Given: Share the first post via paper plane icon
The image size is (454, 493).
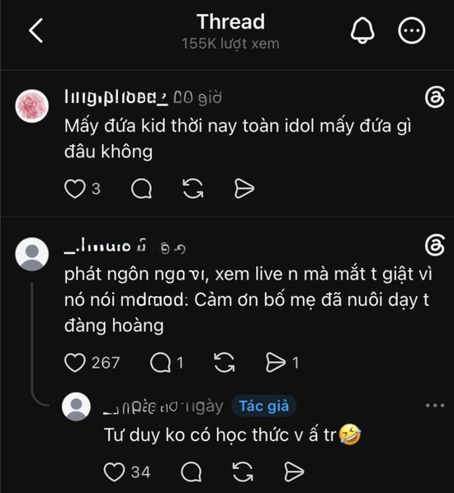Looking at the screenshot, I should click(x=244, y=189).
